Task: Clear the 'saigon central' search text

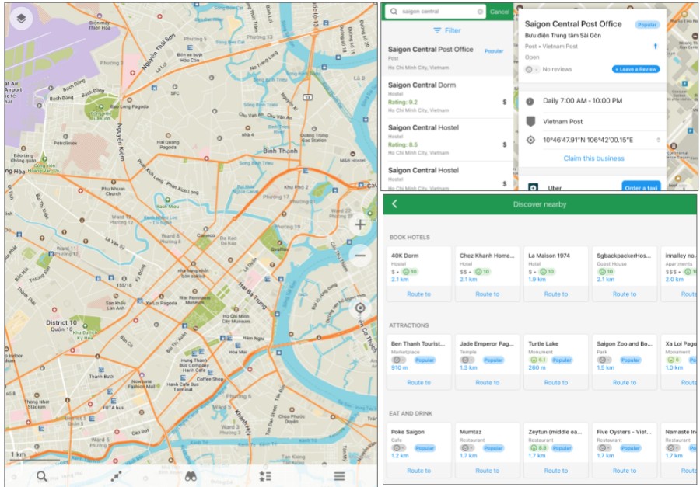Action: click(x=480, y=12)
